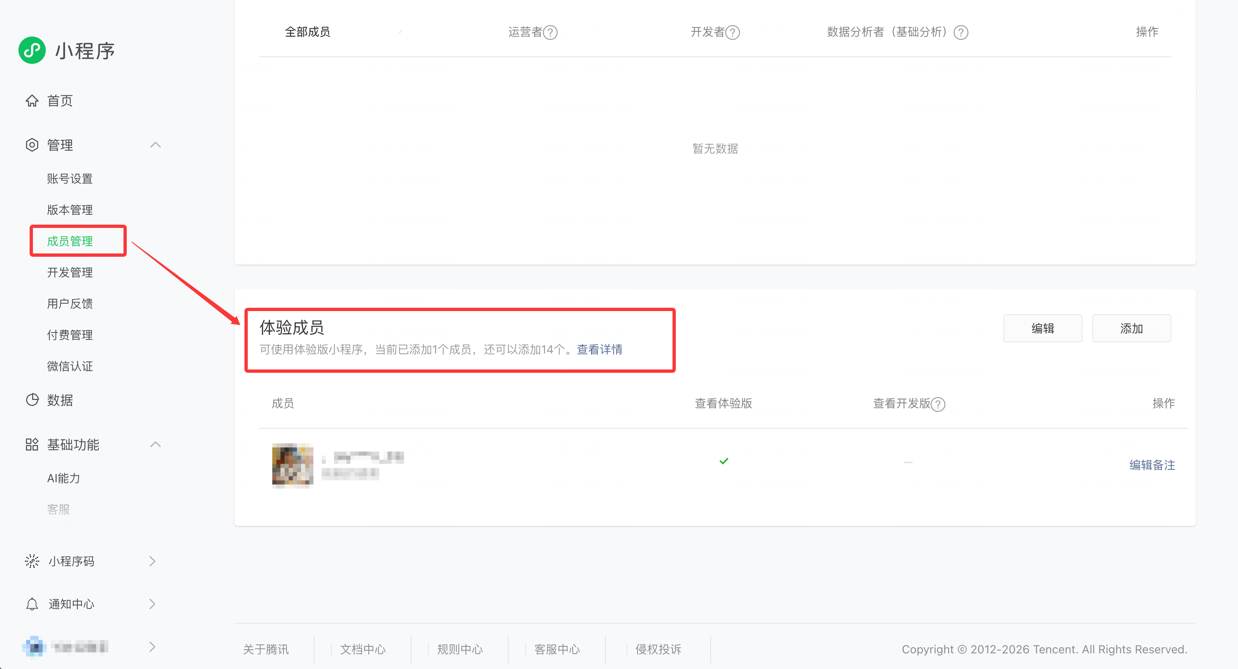
Task: Open 账号设置 in the sidebar
Action: point(70,179)
